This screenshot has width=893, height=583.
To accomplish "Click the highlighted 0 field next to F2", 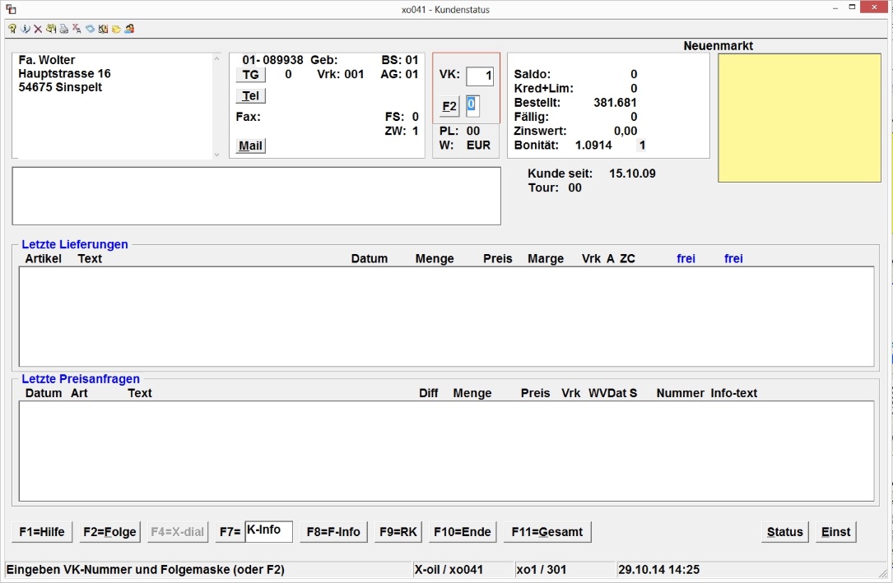I will [x=472, y=106].
